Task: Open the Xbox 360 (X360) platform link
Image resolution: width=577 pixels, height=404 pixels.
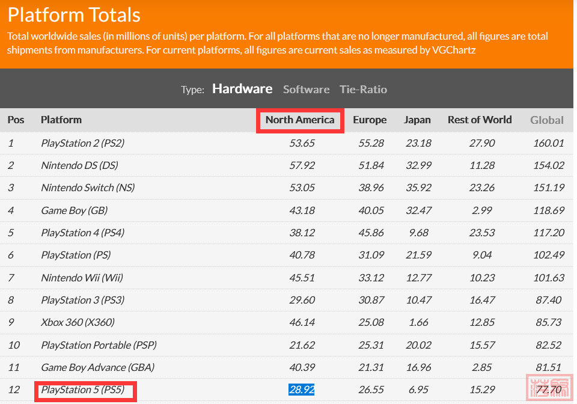Action: click(78, 322)
